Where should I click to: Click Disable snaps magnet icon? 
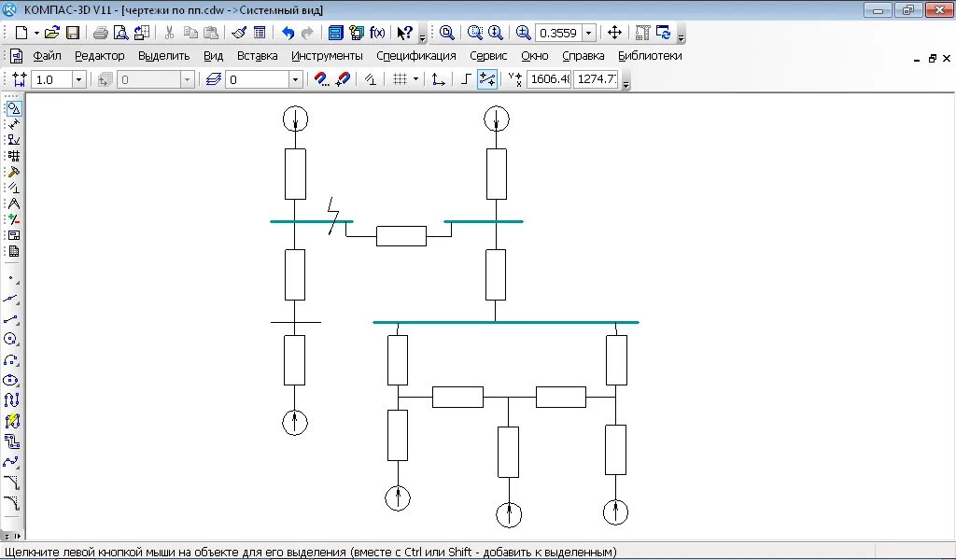(x=344, y=79)
